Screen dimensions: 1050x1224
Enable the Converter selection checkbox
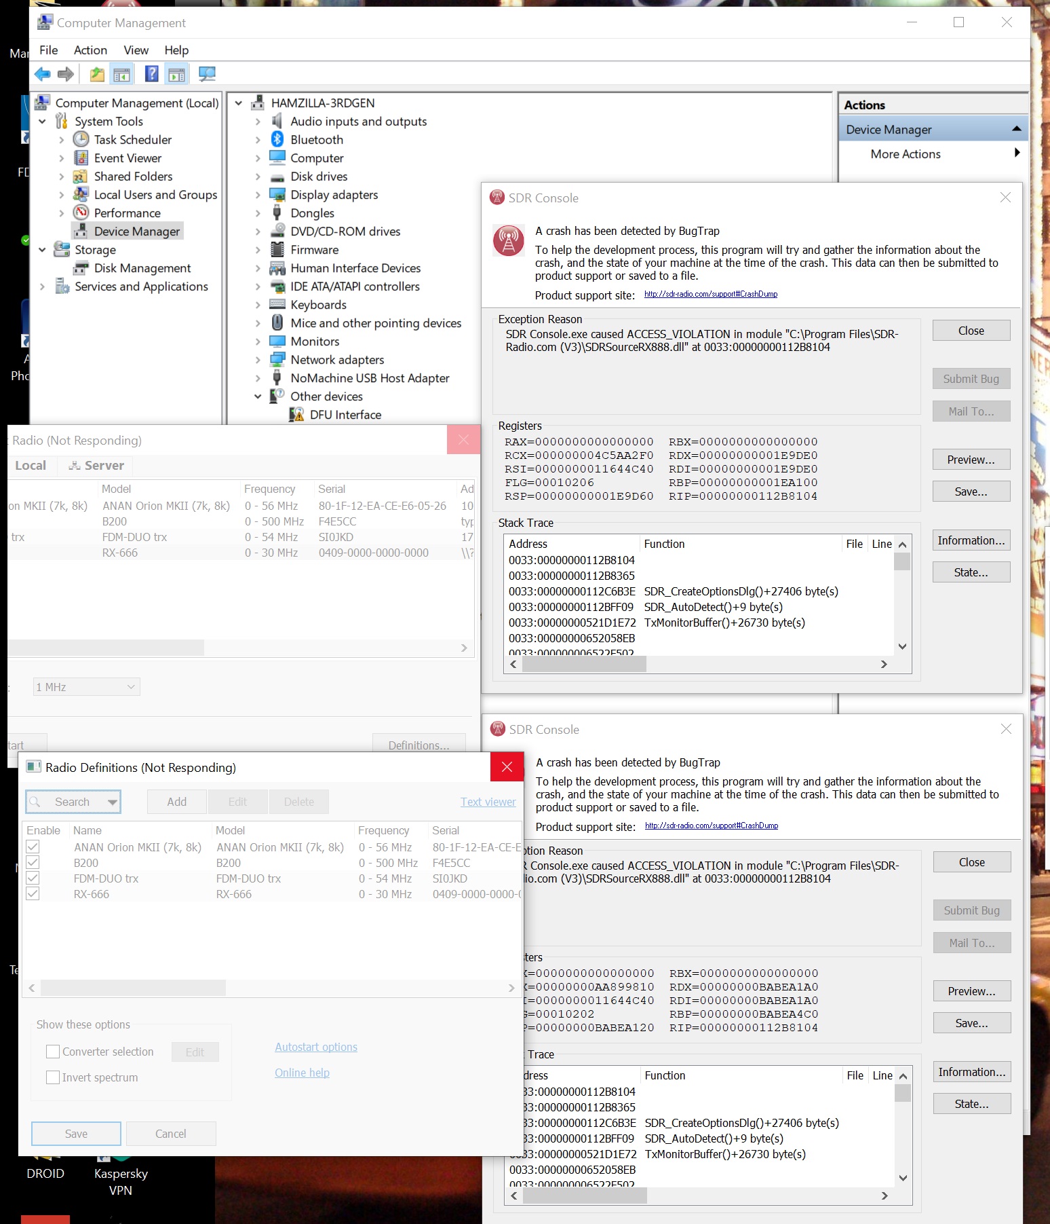coord(53,1052)
